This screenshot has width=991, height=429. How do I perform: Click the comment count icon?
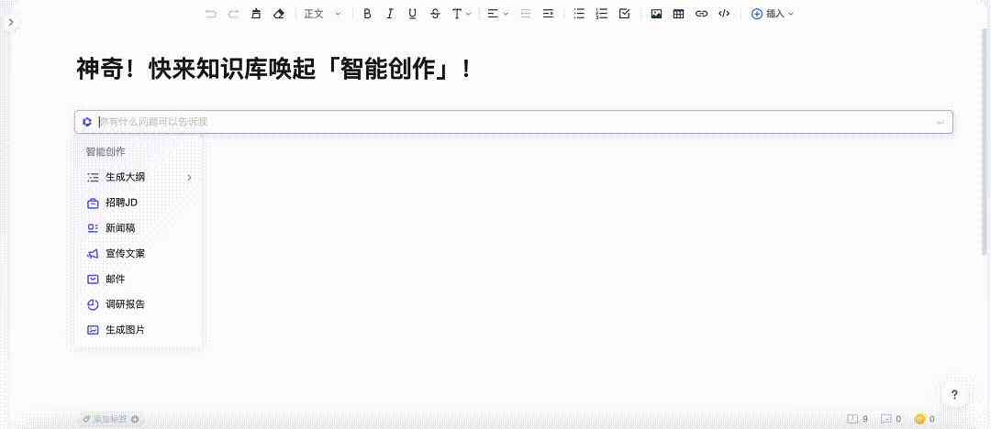886,419
